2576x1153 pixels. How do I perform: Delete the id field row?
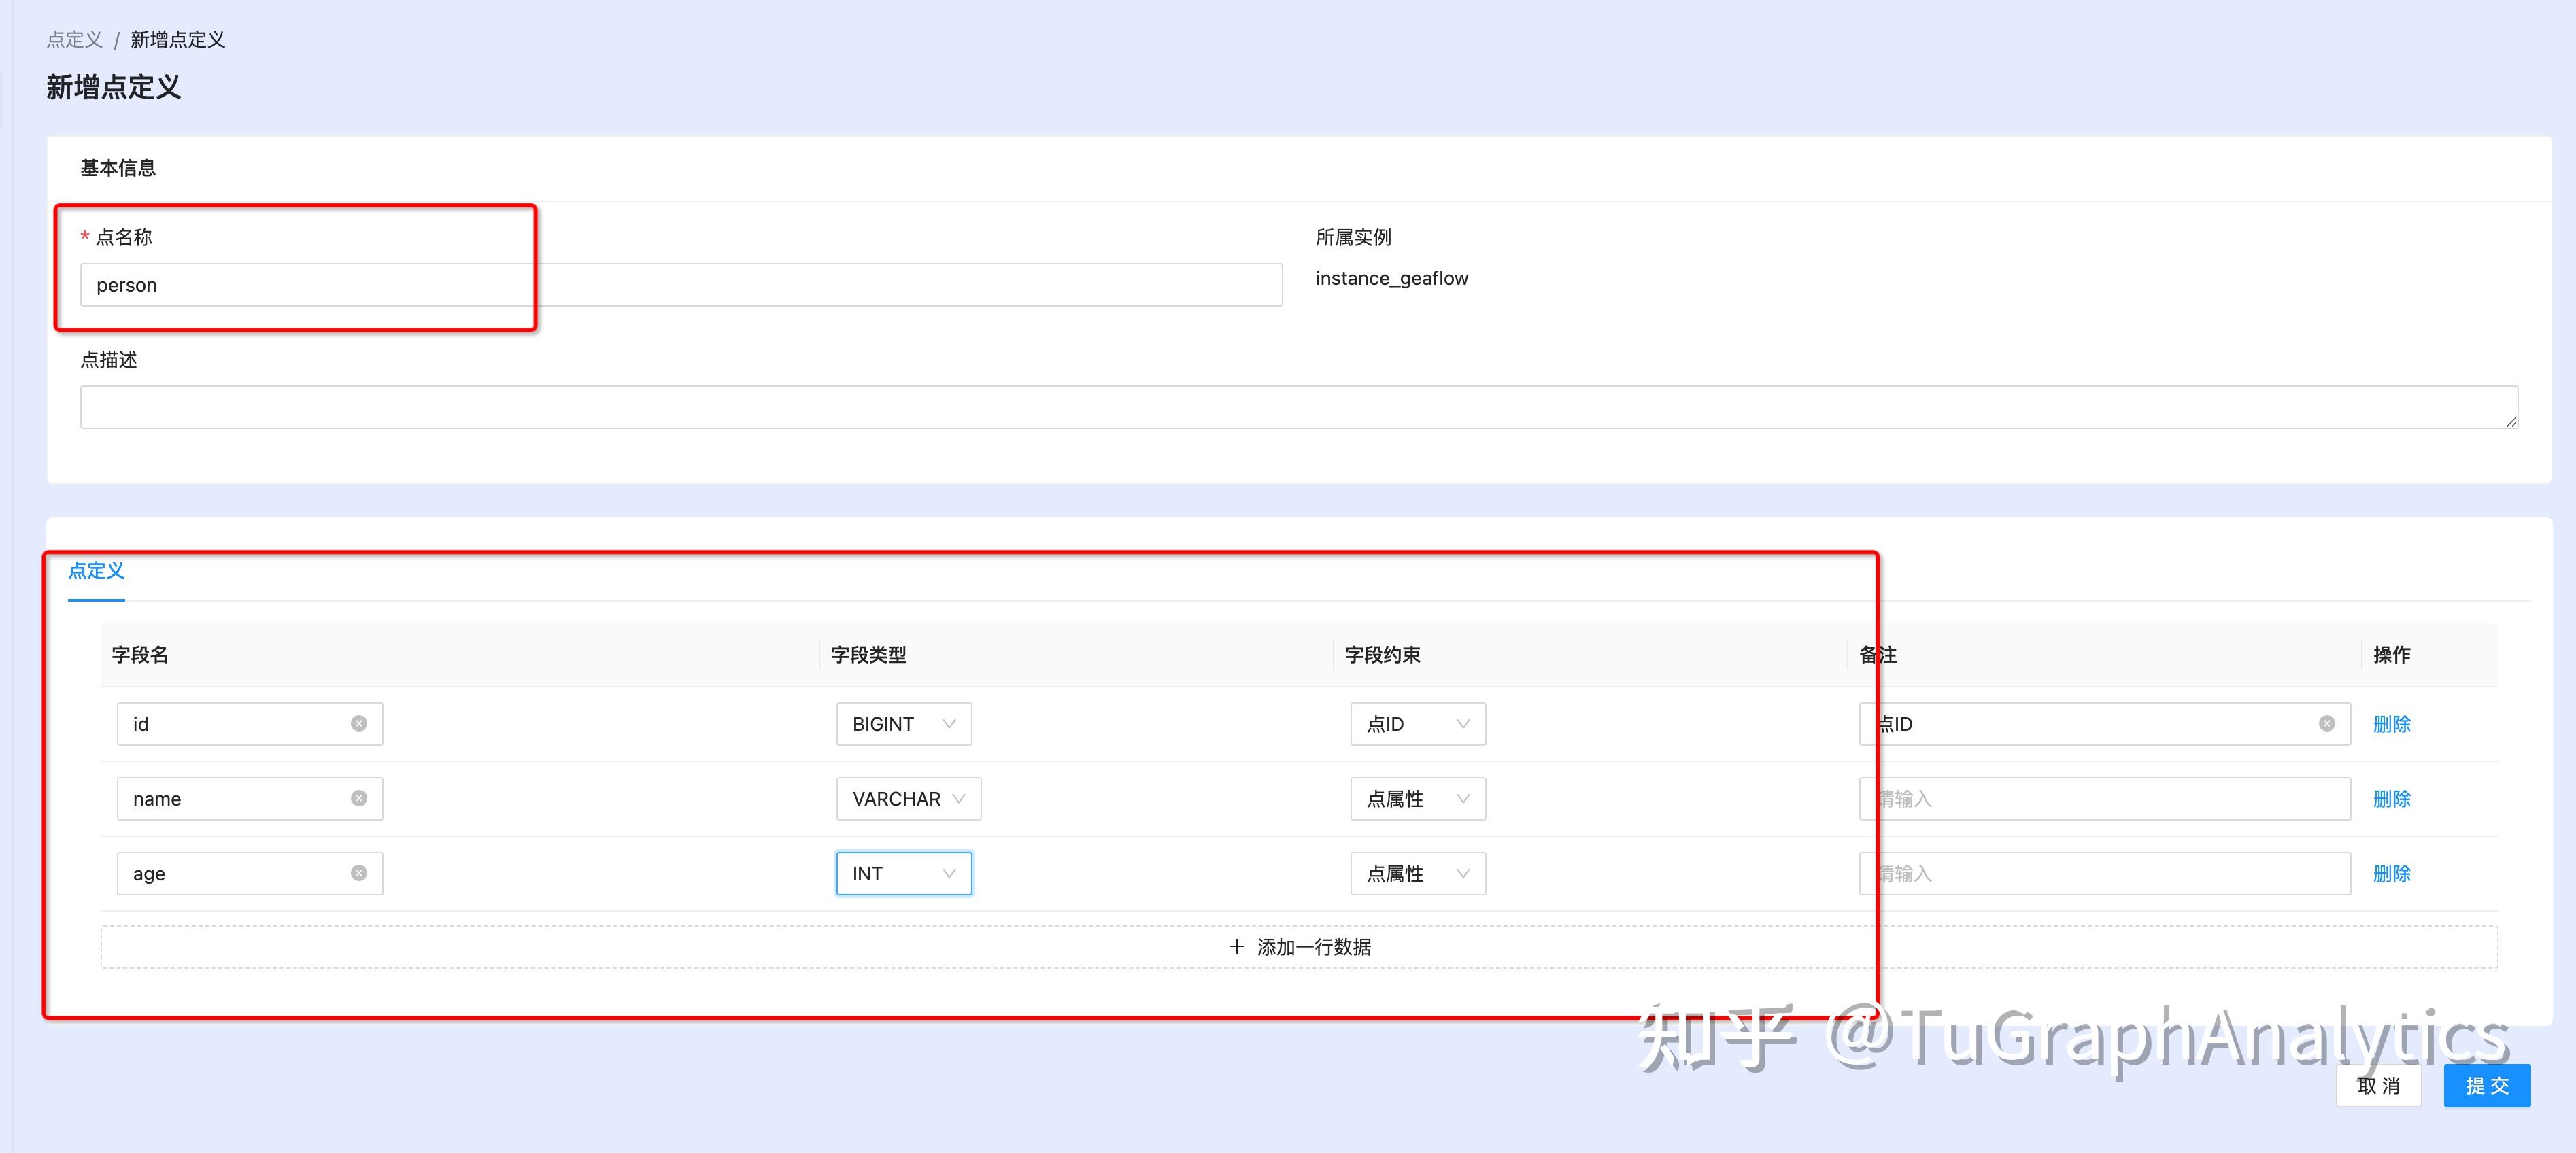pyautogui.click(x=2391, y=724)
